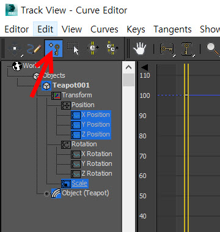
Task: Click the X Position curve icon
Action: click(x=76, y=115)
